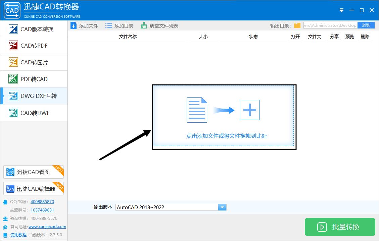Click the blue arrow icon in the title bar
379x241 pixels.
click(x=341, y=10)
